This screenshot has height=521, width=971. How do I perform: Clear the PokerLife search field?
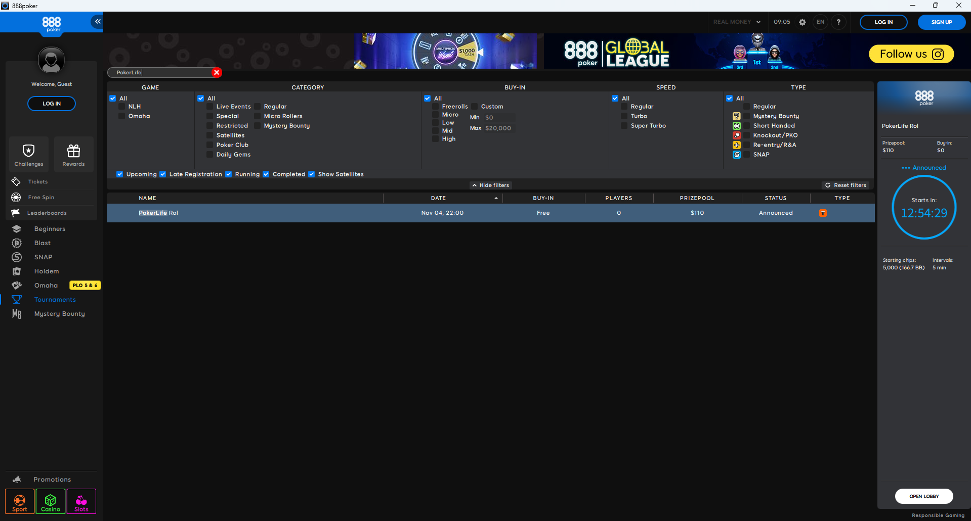pyautogui.click(x=217, y=72)
